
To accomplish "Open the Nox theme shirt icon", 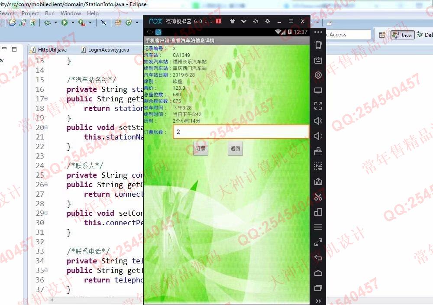I will [x=232, y=21].
